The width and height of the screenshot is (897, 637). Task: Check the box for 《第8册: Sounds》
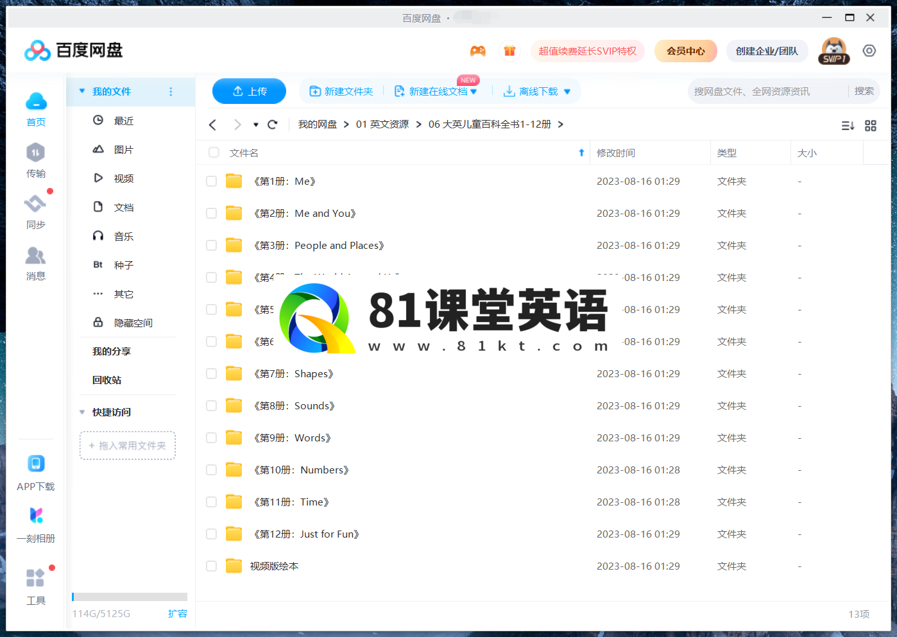pos(211,406)
